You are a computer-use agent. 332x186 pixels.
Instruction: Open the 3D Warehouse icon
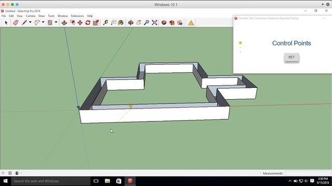[x=164, y=23]
